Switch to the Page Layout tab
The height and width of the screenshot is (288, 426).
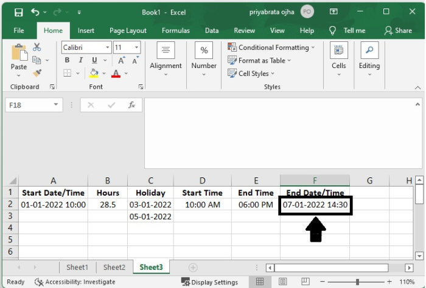click(128, 30)
